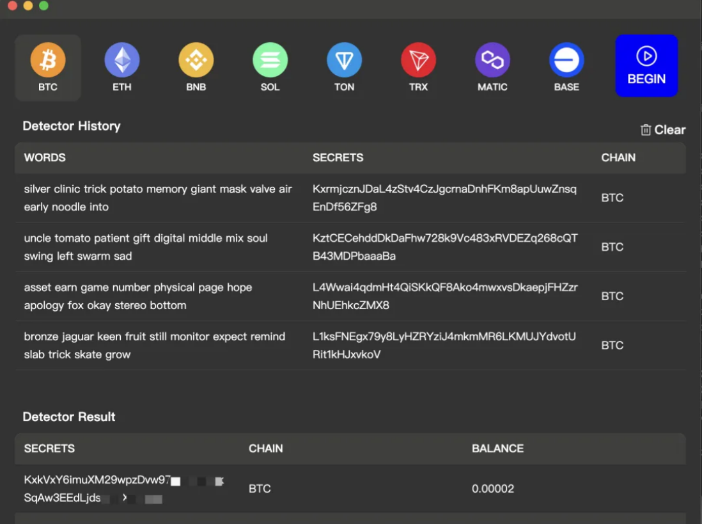Image resolution: width=702 pixels, height=524 pixels.
Task: Click BTC chain cell in uncle tomato row
Action: coord(612,247)
